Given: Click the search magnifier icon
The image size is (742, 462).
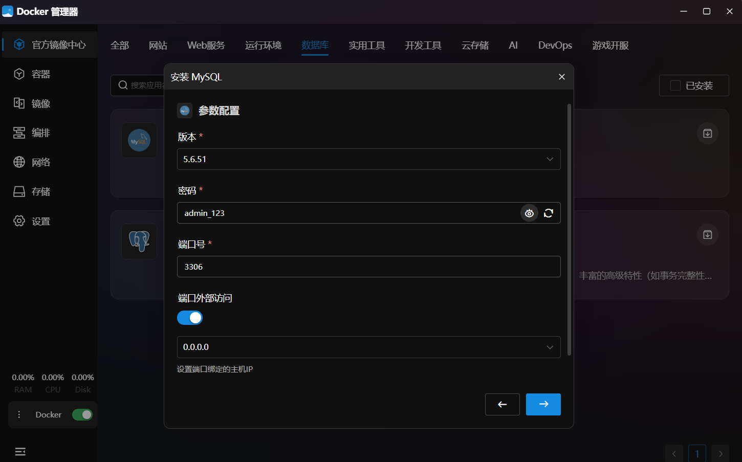Looking at the screenshot, I should tap(123, 85).
